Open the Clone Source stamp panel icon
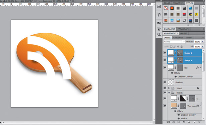The image size is (206, 125). click(x=159, y=34)
